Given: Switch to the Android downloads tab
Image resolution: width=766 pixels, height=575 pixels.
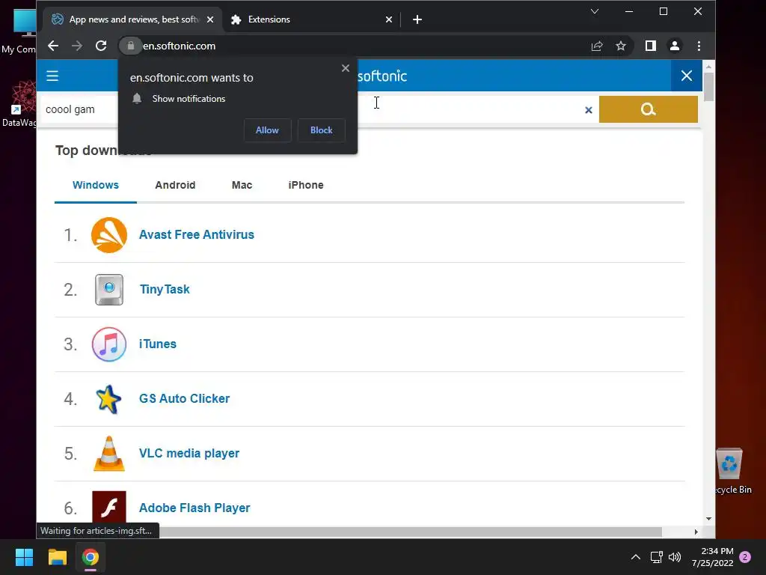Looking at the screenshot, I should pos(175,186).
